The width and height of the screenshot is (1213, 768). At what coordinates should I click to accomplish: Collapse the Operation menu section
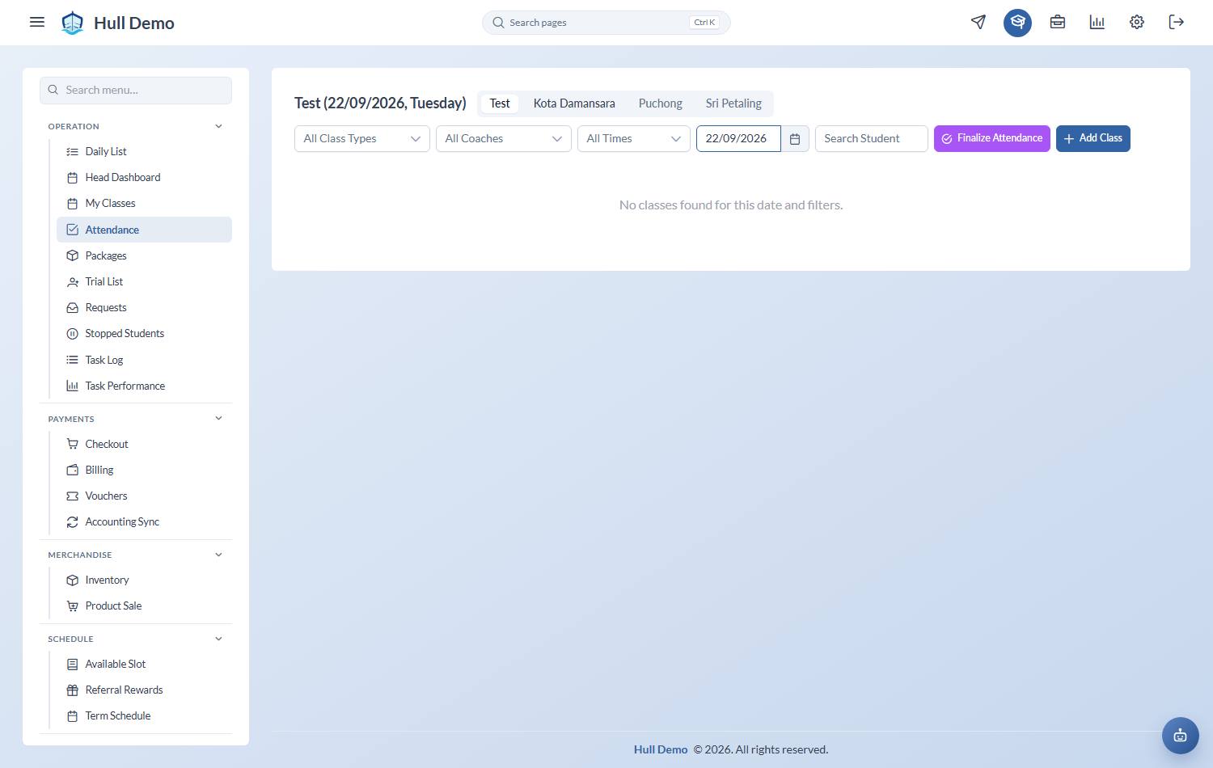[218, 126]
